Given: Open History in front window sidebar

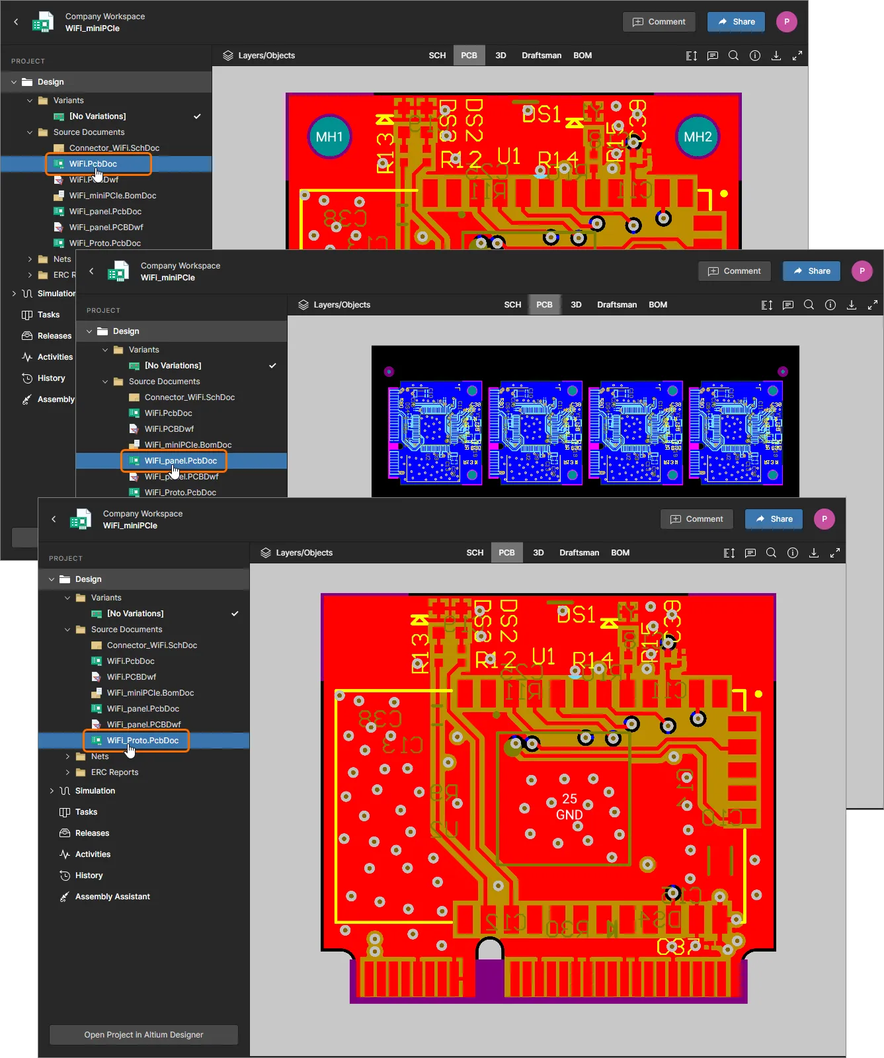Looking at the screenshot, I should pos(89,875).
